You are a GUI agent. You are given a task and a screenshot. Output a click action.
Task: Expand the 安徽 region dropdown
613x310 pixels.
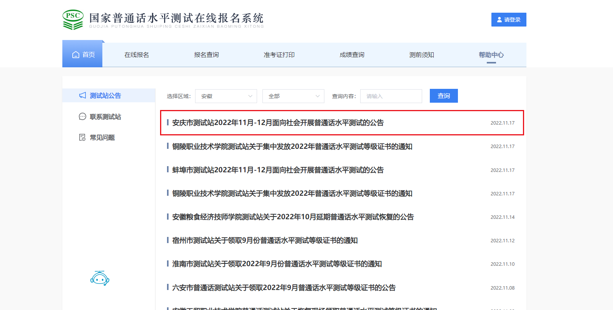point(226,96)
